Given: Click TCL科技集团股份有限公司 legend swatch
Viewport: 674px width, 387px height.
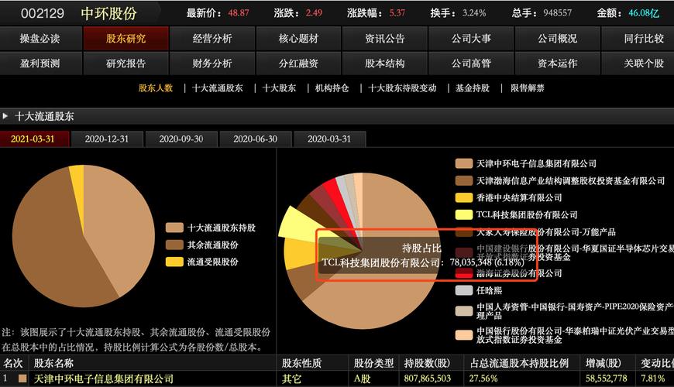Looking at the screenshot, I should tap(464, 214).
